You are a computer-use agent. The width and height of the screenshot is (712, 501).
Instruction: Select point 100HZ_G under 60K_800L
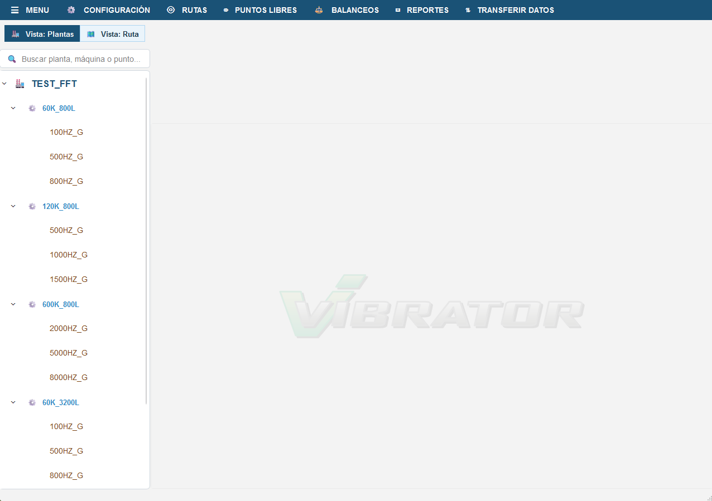click(66, 132)
